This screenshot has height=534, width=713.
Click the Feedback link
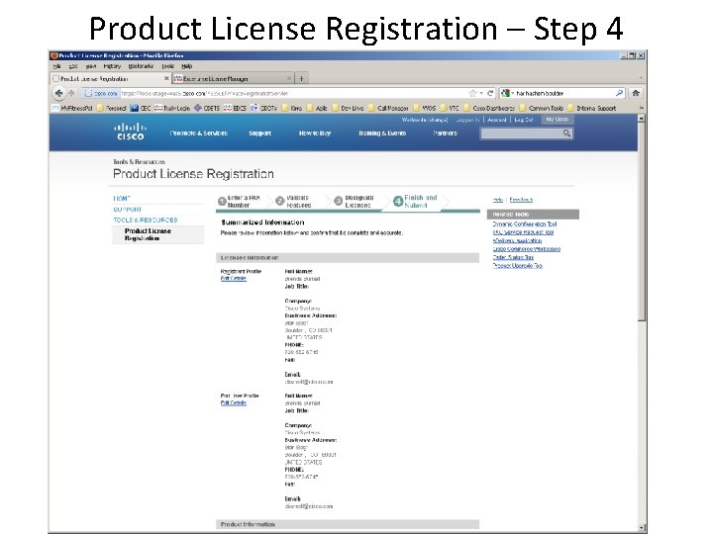[x=521, y=200]
